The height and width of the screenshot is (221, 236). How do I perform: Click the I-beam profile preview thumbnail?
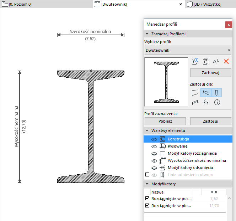pos(166,82)
